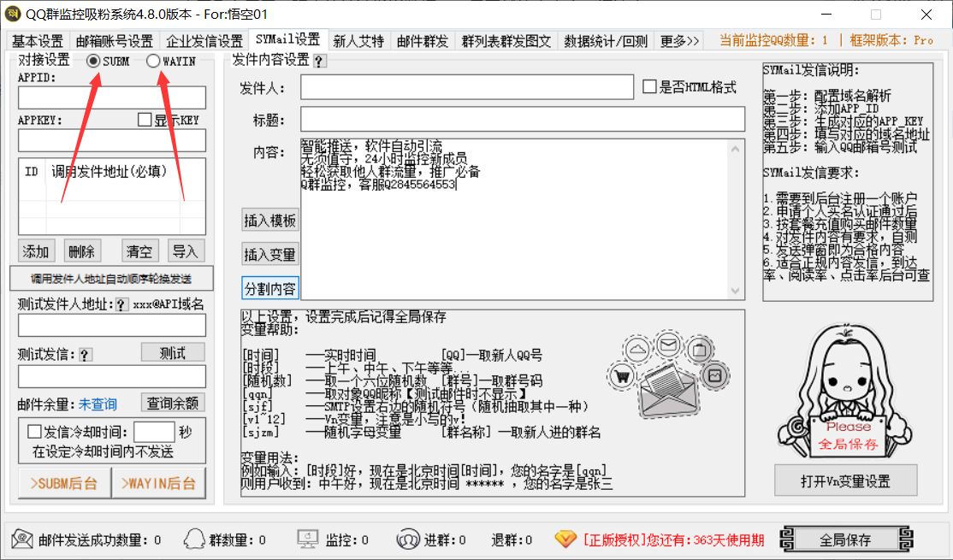
Task: Select the SUBM radio button
Action: pos(93,62)
